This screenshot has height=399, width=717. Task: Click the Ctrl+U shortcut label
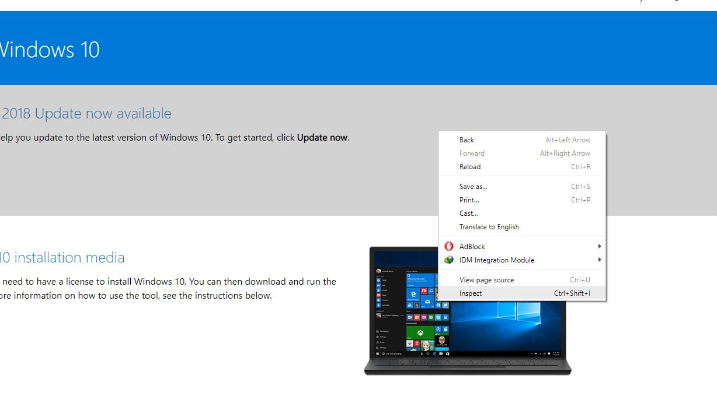tap(580, 280)
